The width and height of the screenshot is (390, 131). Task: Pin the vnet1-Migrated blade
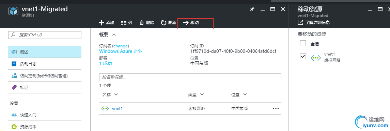click(252, 9)
